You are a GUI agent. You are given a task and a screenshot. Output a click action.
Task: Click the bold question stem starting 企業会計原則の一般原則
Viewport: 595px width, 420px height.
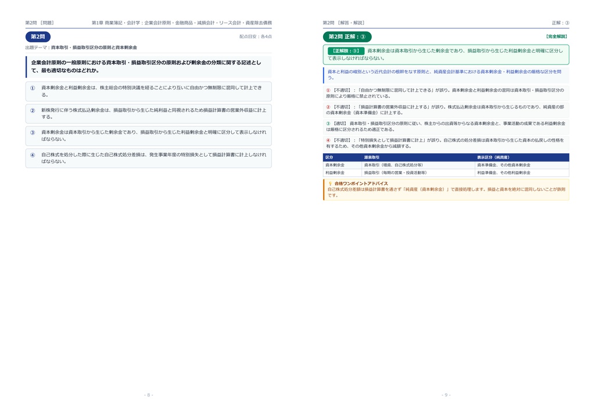(146, 66)
